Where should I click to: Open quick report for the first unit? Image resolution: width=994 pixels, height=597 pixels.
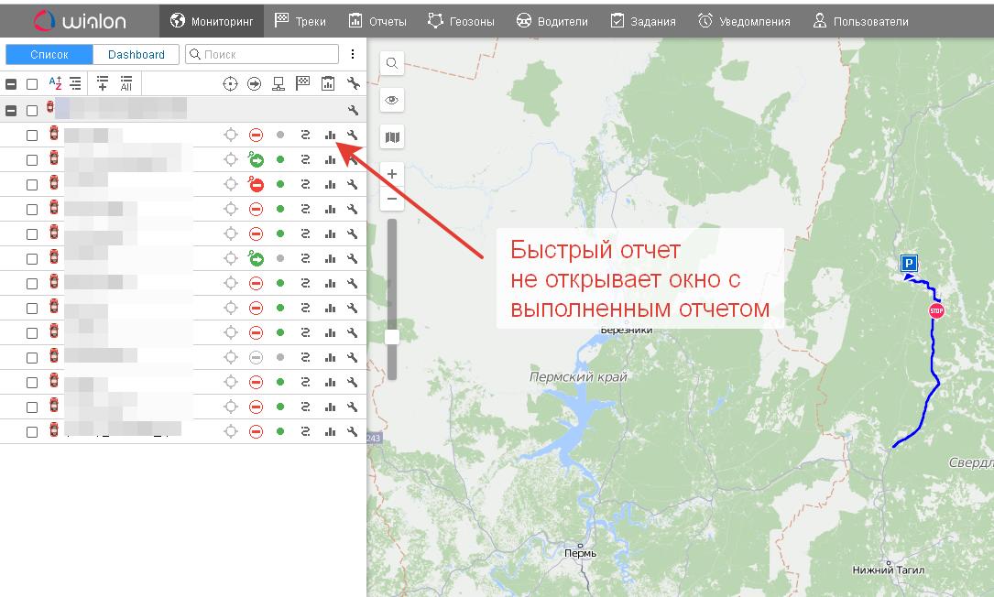(x=330, y=136)
